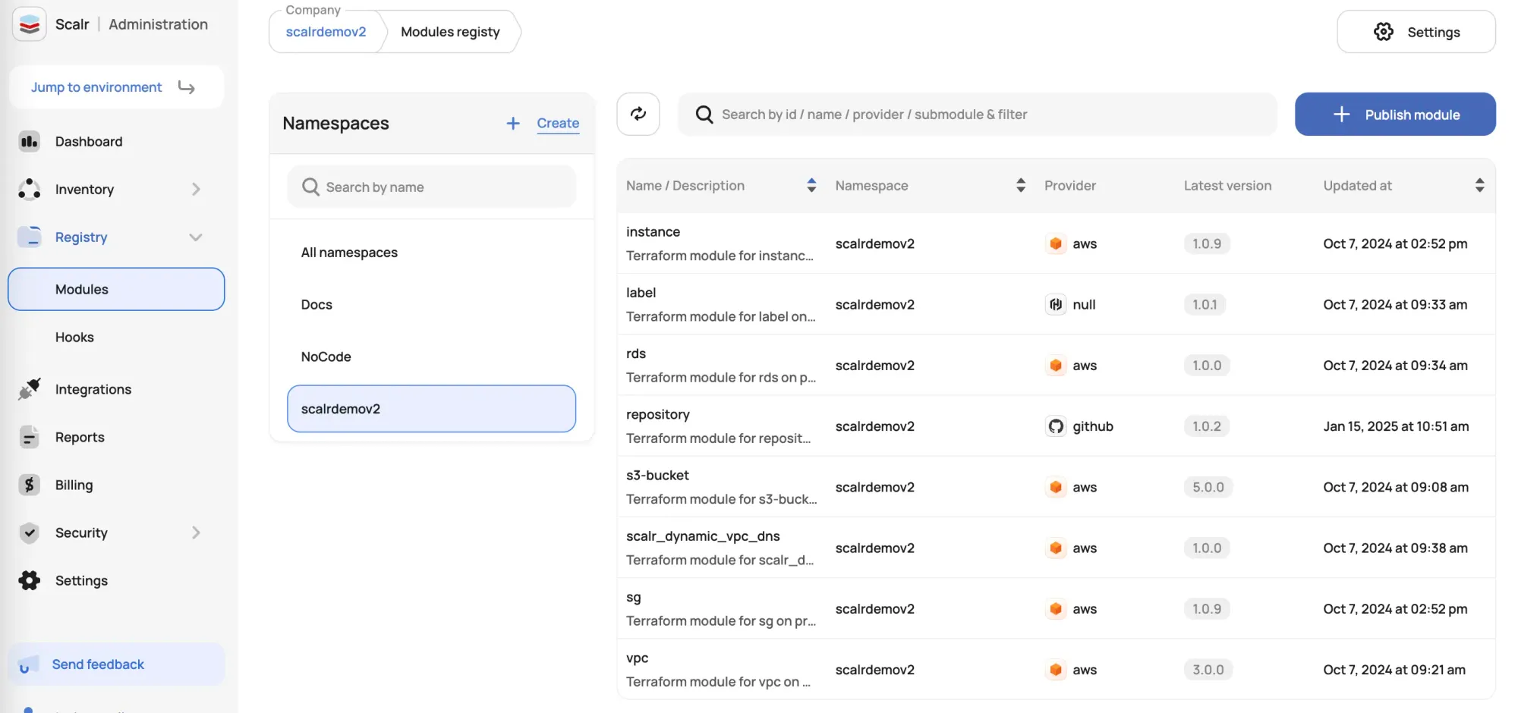Open Billing dollar icon
The width and height of the screenshot is (1518, 713).
[x=29, y=485]
